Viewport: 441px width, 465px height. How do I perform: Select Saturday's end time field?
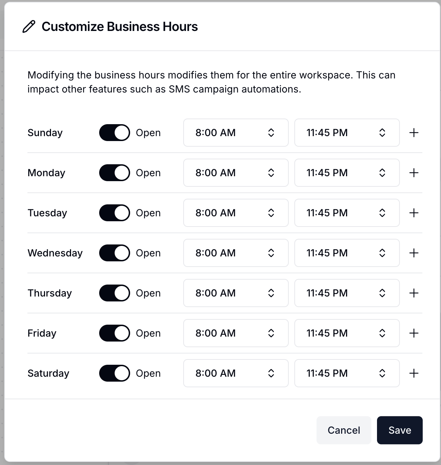[x=346, y=373]
